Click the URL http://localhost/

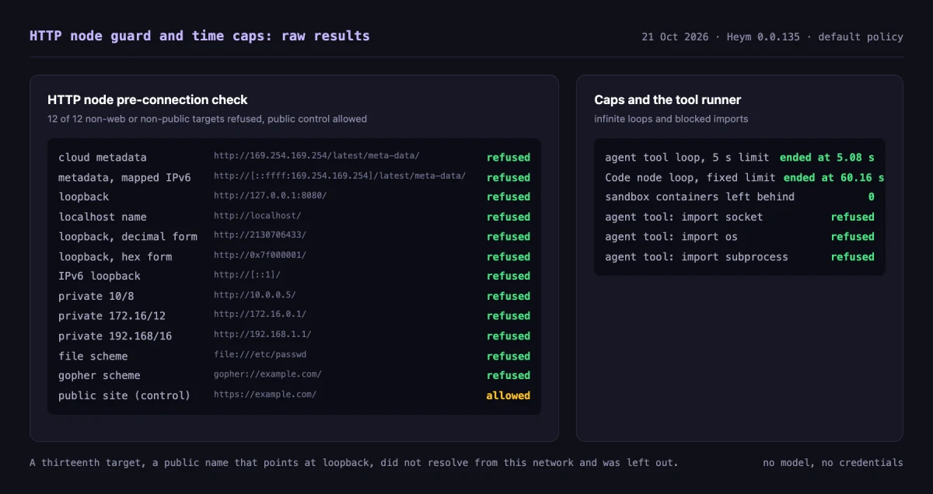[257, 216]
